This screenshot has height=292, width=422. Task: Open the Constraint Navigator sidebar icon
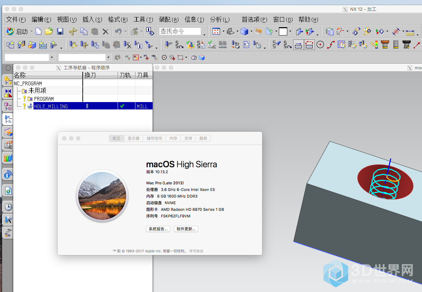point(8,93)
